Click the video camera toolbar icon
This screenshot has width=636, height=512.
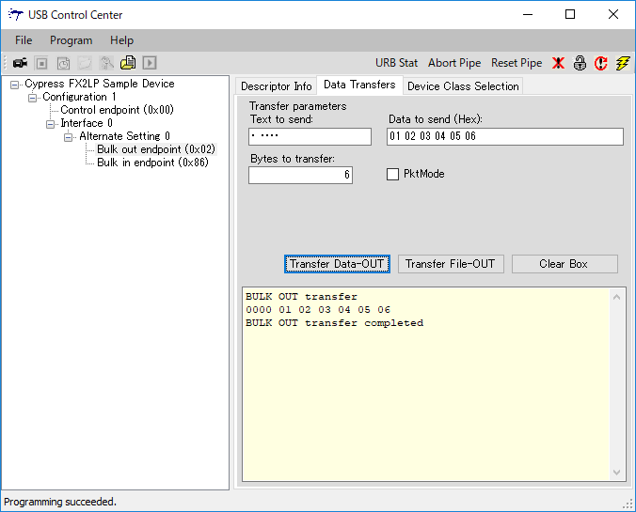click(x=21, y=63)
